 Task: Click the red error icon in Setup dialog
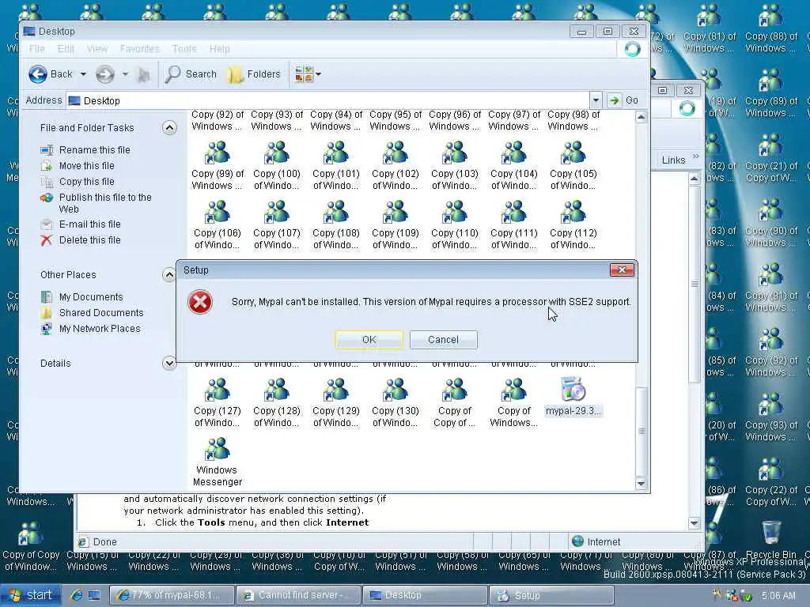click(200, 302)
